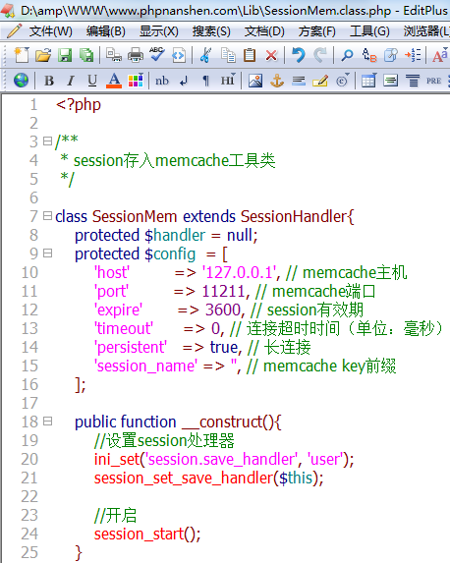Insert paragraph tag (pilcrow)
The height and width of the screenshot is (563, 450).
click(205, 82)
